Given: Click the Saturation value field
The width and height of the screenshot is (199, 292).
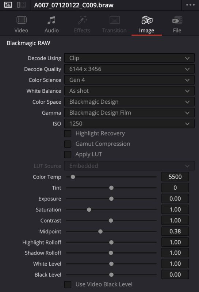Looking at the screenshot, I should click(x=175, y=210).
